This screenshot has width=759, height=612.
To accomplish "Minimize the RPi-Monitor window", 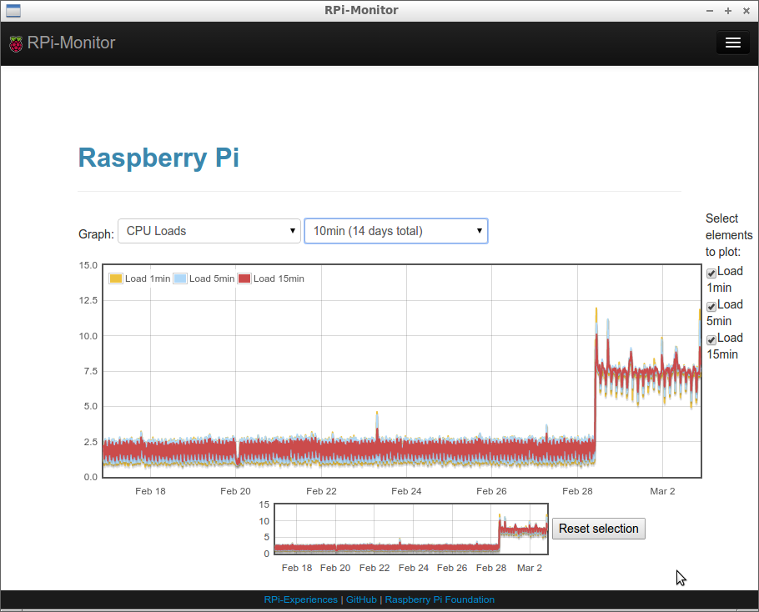I will [710, 11].
